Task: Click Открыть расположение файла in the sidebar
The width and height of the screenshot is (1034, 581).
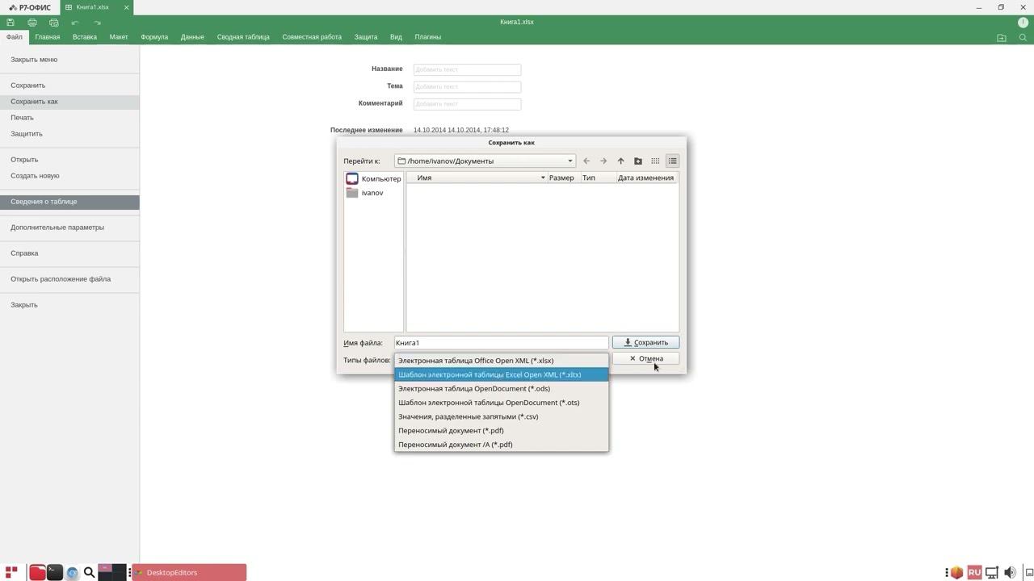Action: coord(69,279)
